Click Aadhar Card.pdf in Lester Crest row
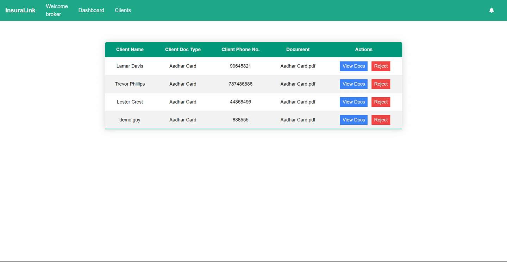Screen dimensions: 507x262 pyautogui.click(x=298, y=102)
